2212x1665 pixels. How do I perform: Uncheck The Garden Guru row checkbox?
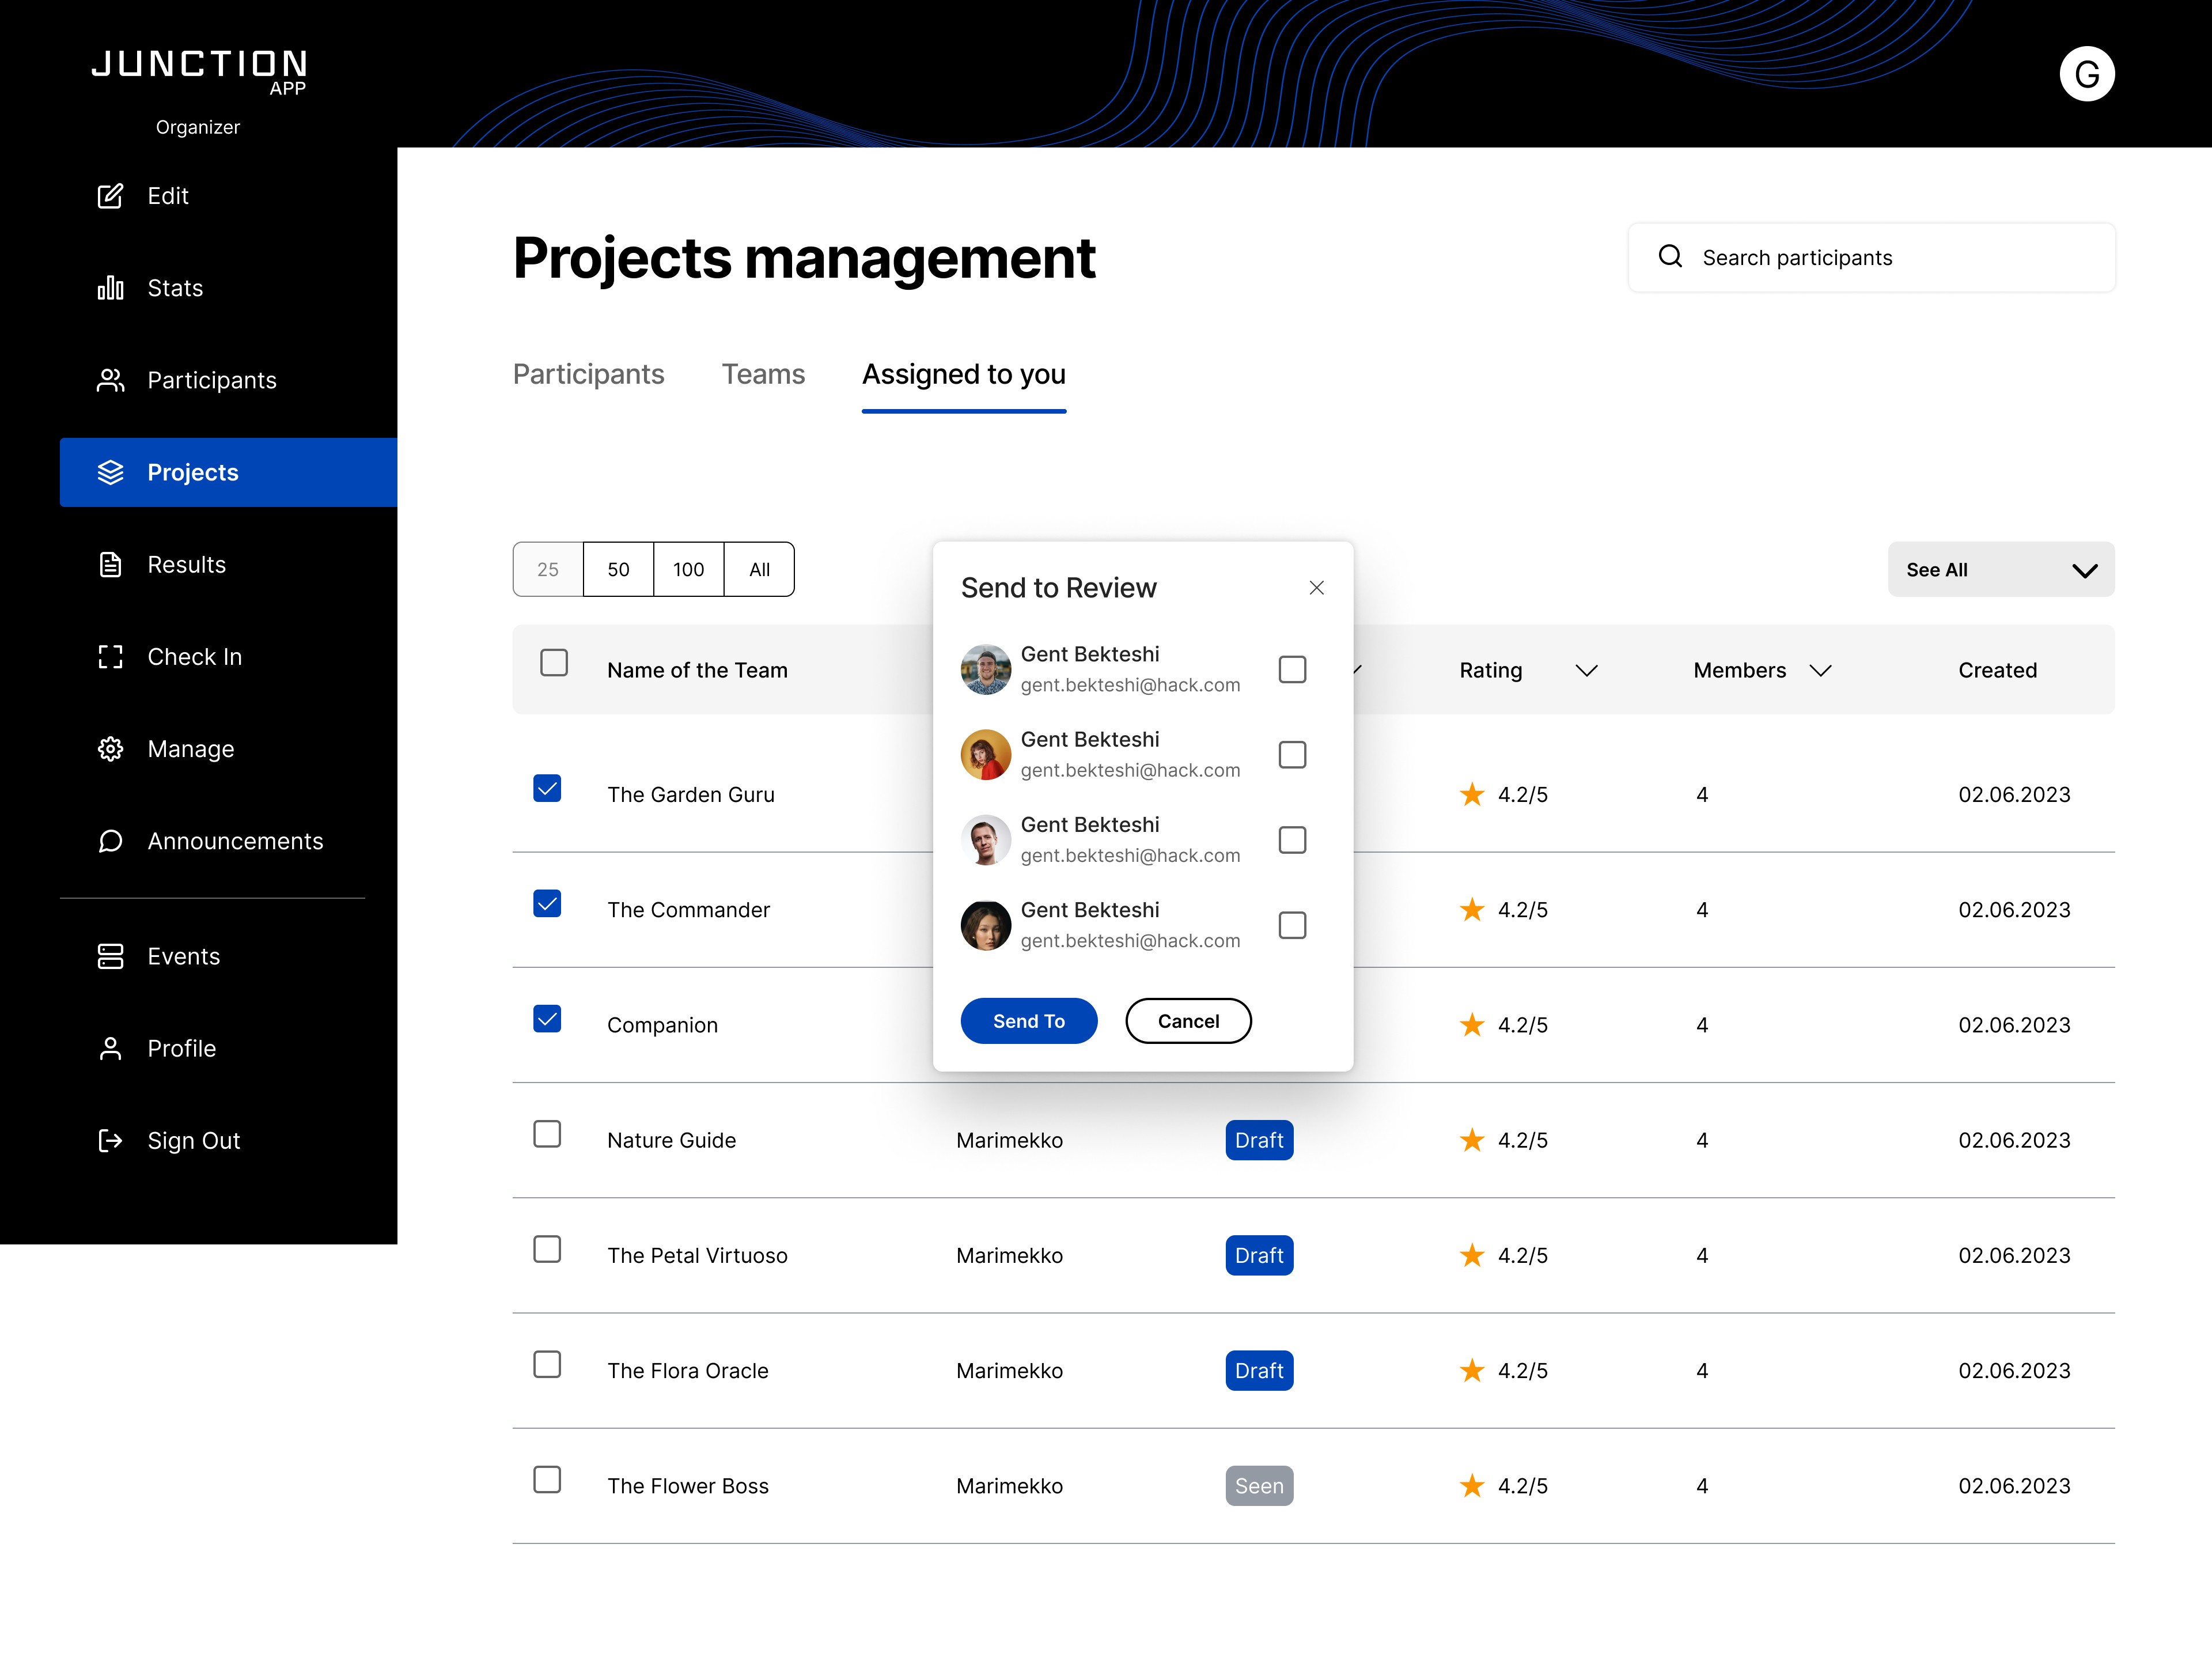pos(547,789)
